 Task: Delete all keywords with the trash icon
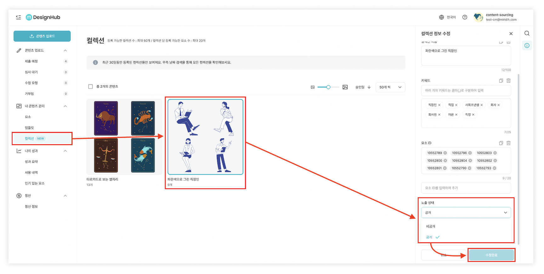click(508, 81)
